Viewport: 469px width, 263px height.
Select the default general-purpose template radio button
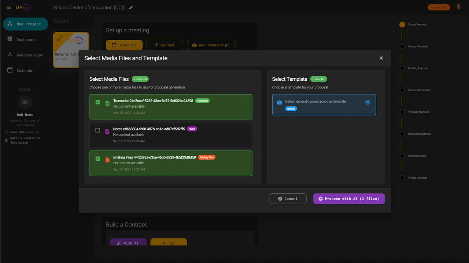pos(368,102)
